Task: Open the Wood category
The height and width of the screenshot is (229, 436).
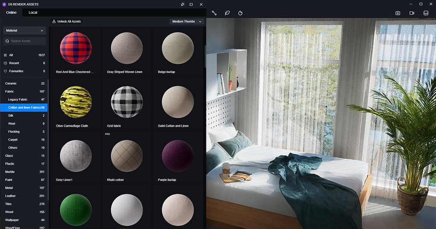Action: tap(24, 213)
